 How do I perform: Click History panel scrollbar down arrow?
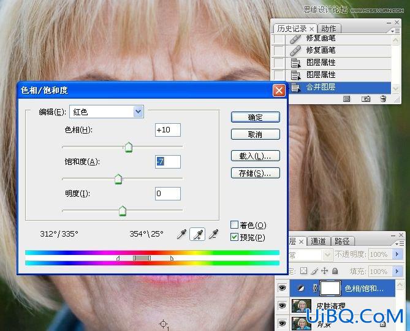pos(396,89)
